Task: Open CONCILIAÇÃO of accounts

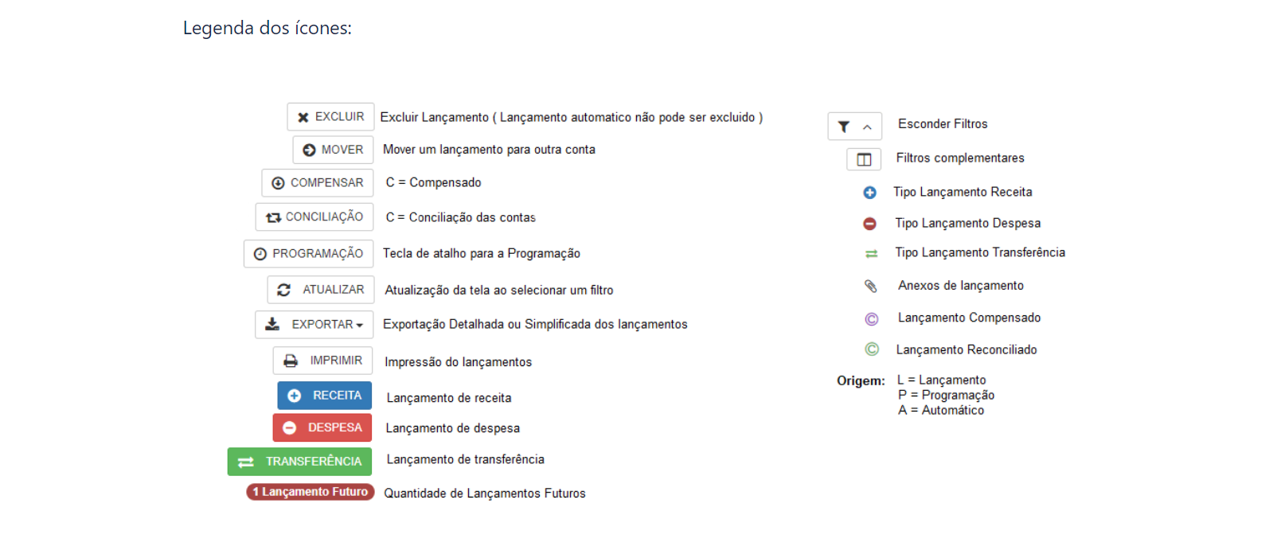Action: (314, 217)
